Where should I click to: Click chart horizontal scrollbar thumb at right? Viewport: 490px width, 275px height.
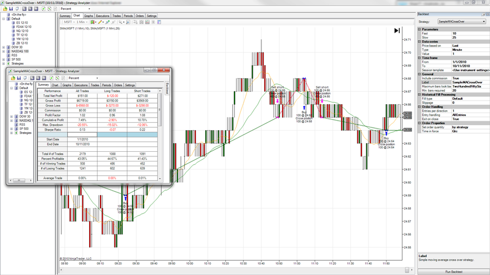[x=407, y=270]
